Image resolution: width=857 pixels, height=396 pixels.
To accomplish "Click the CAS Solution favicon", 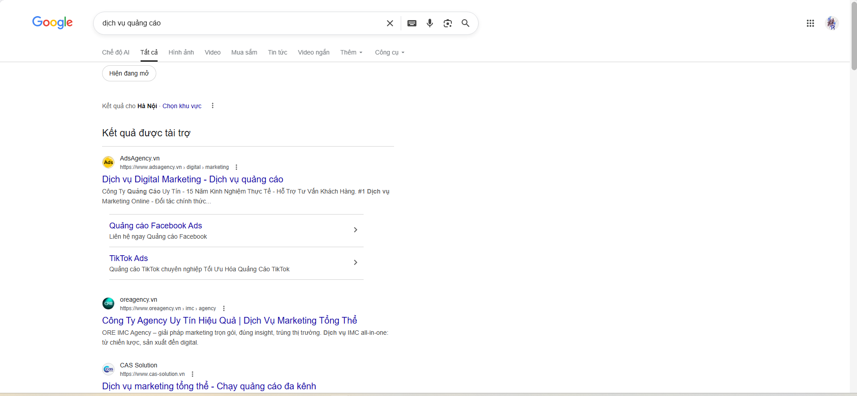I will (x=108, y=369).
